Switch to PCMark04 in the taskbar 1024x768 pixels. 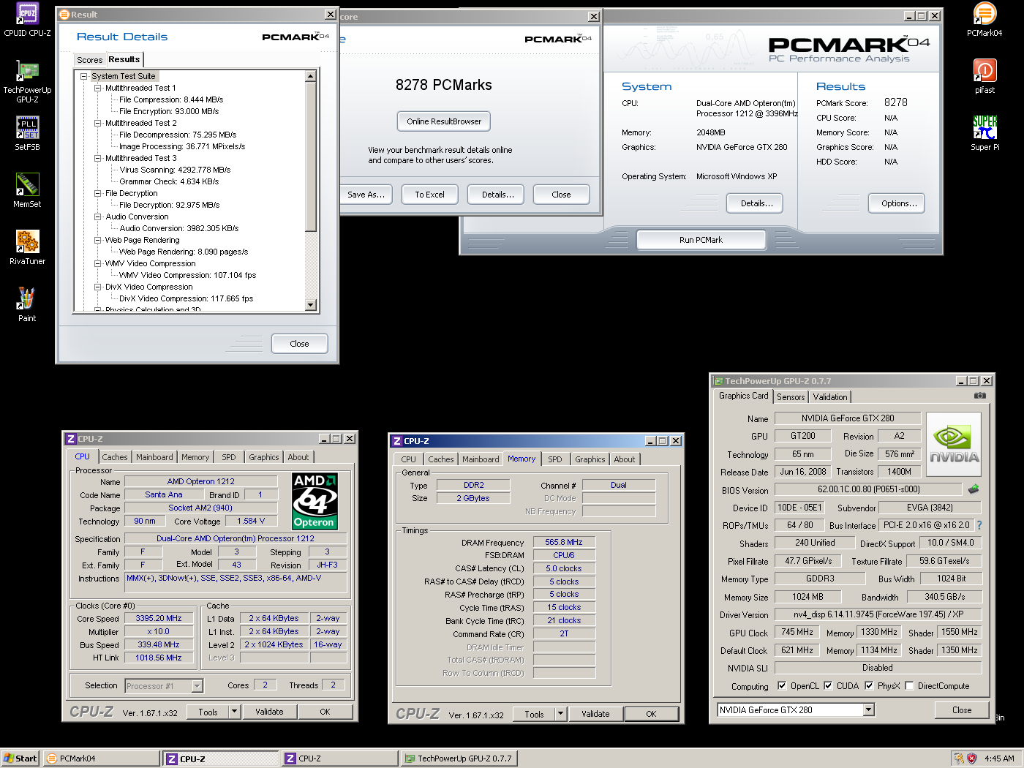tap(102, 758)
